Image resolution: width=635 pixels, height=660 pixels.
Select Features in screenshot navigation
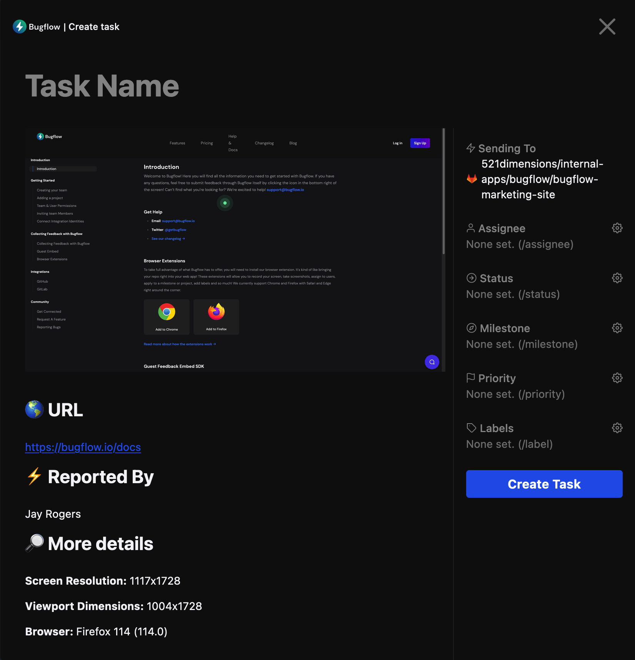pyautogui.click(x=177, y=143)
